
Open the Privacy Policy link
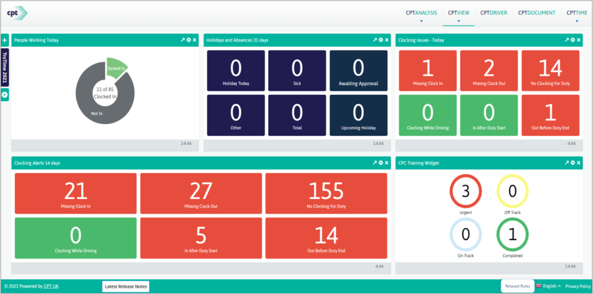[577, 286]
